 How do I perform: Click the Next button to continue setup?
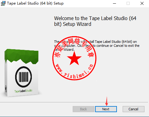point(106,109)
